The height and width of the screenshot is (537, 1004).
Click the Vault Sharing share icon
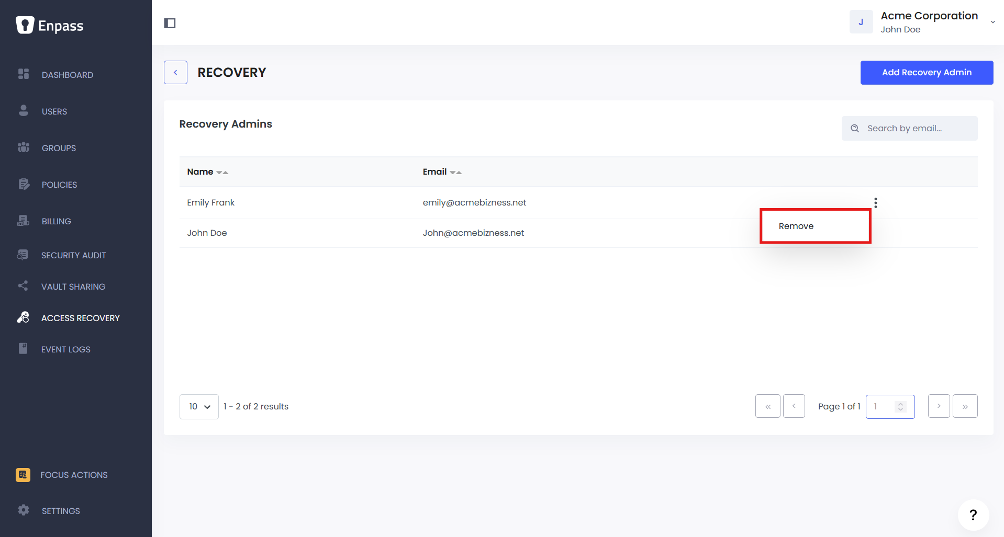point(23,286)
